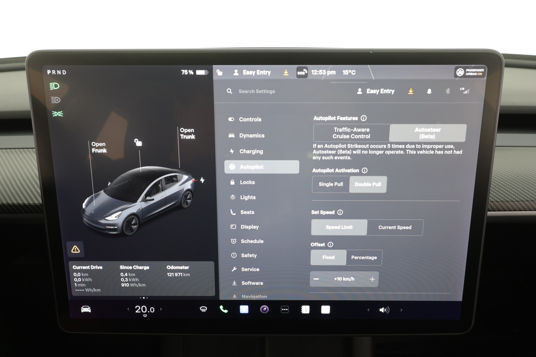Tap the Easy Entry profile in the top status bar
Viewport: 536px width, 357px height.
(x=252, y=72)
